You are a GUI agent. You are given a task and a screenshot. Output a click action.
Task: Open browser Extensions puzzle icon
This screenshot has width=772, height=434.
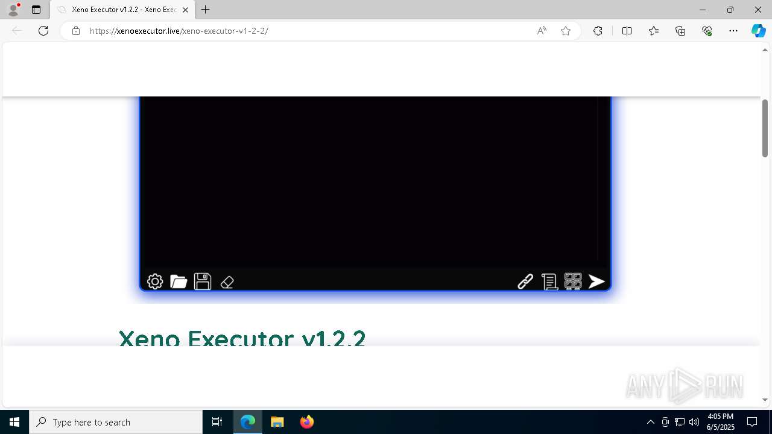tap(598, 31)
